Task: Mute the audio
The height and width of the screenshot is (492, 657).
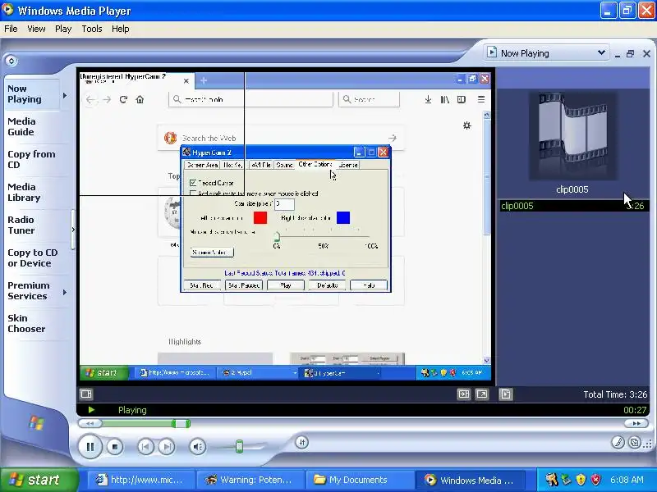Action: point(198,447)
